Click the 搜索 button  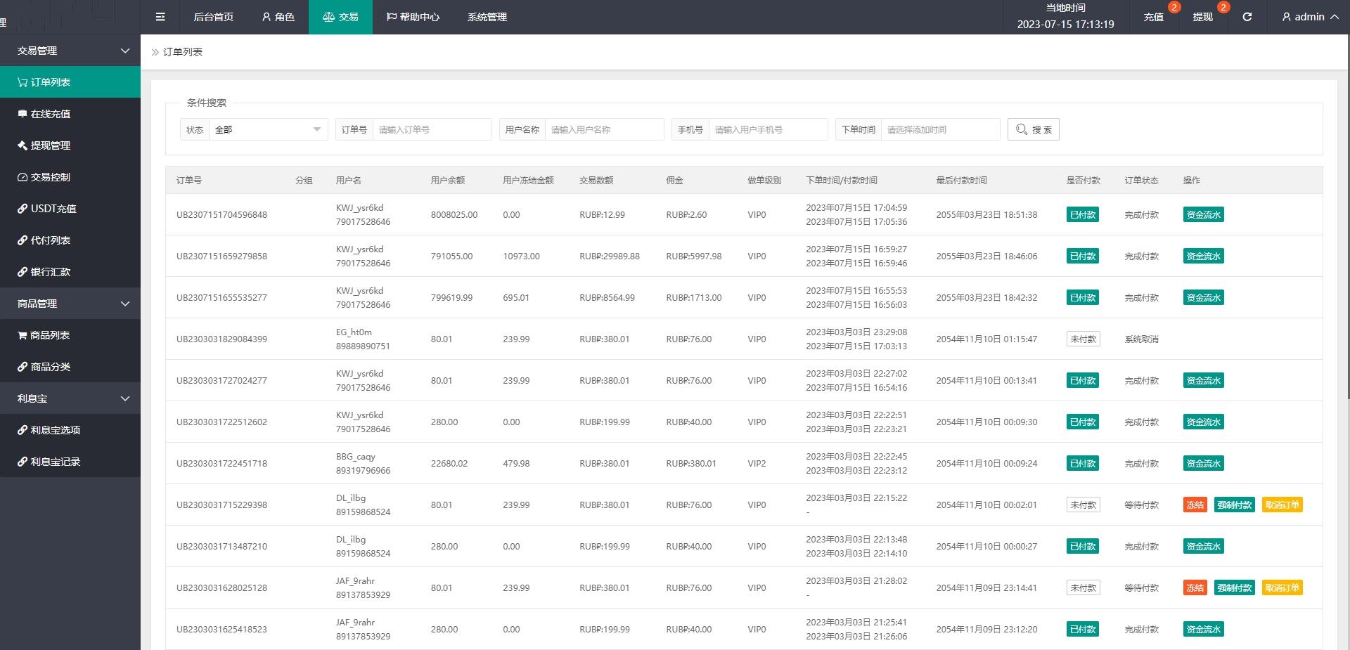click(x=1034, y=129)
